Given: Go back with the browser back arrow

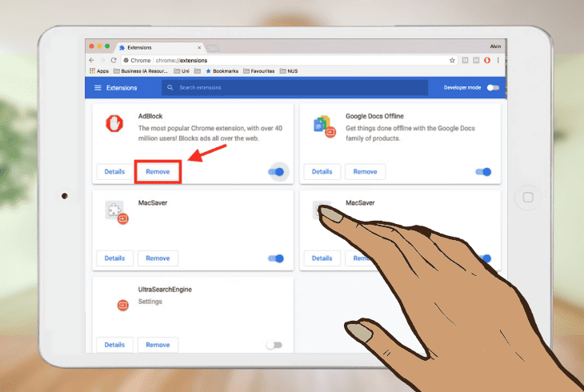Looking at the screenshot, I should tap(92, 60).
